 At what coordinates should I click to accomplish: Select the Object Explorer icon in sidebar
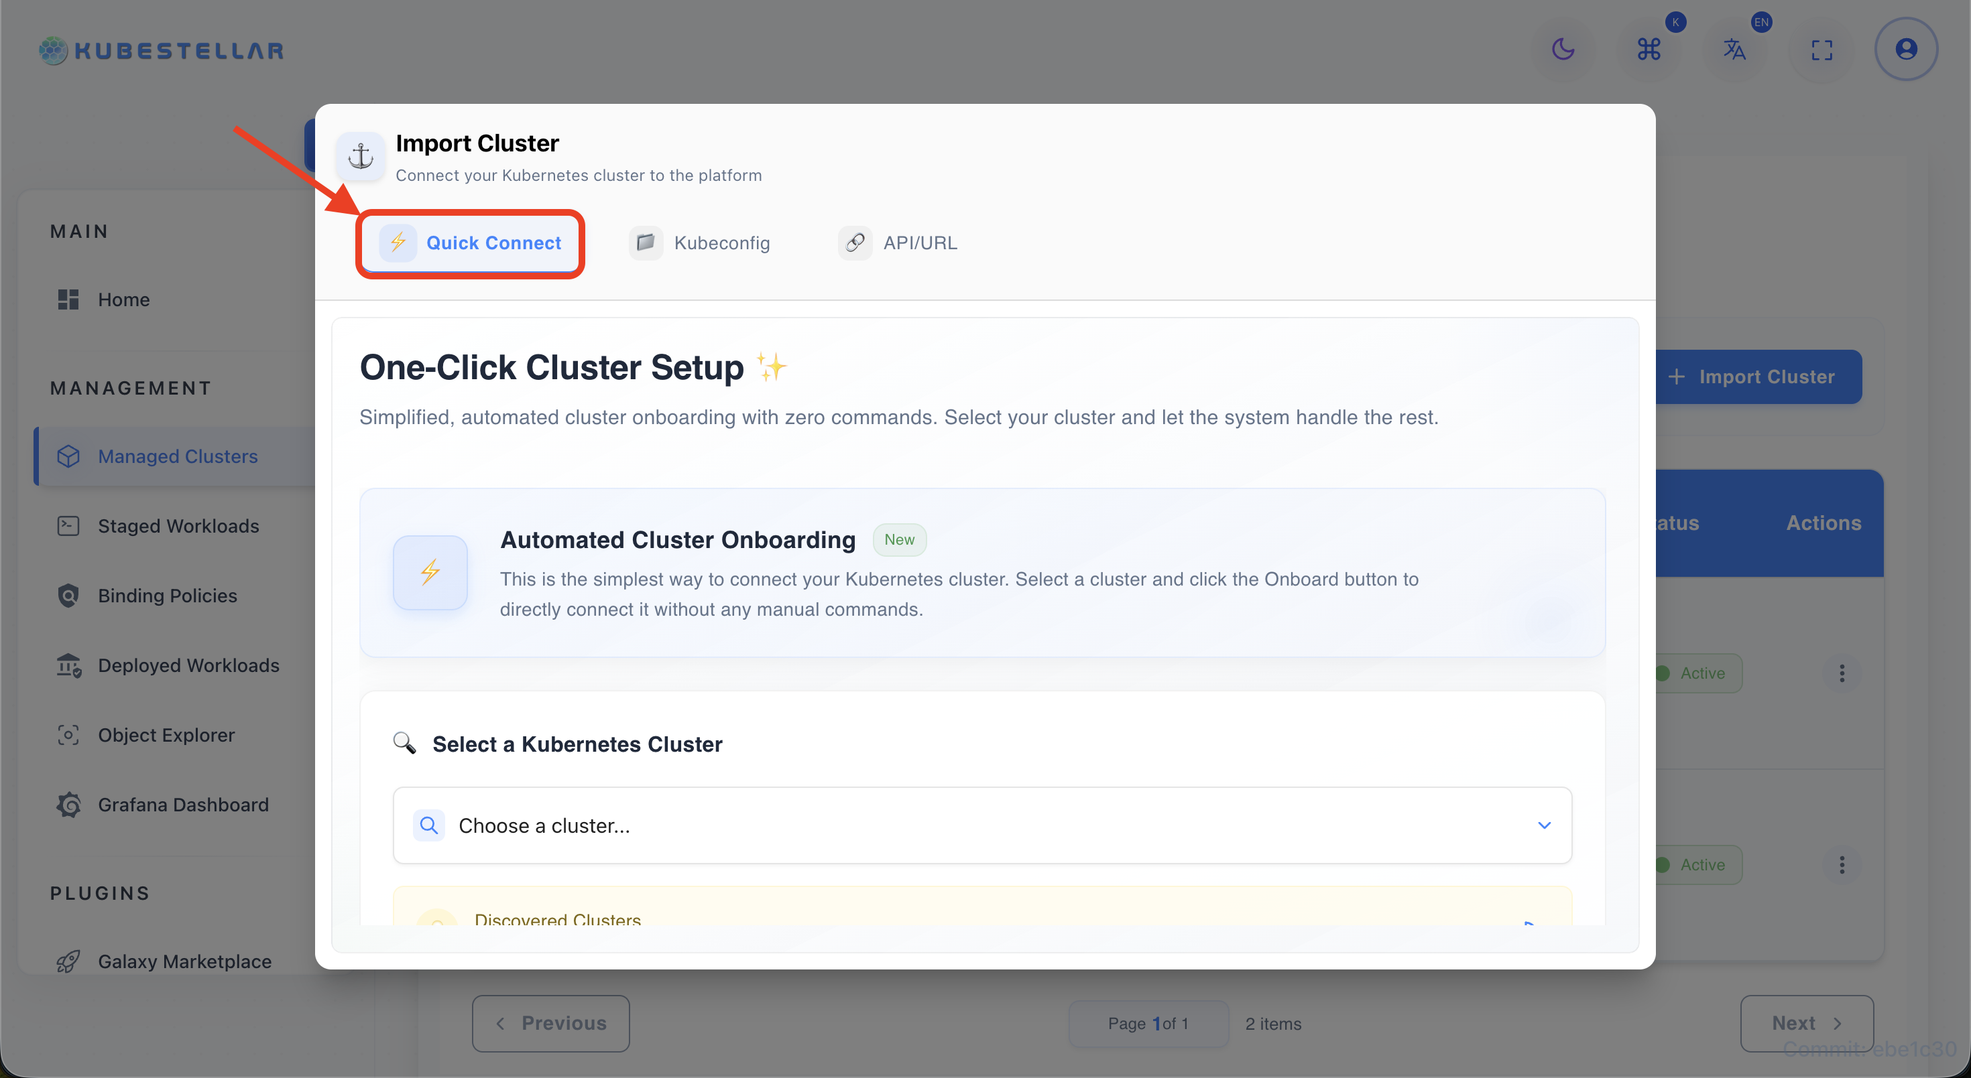pyautogui.click(x=68, y=735)
